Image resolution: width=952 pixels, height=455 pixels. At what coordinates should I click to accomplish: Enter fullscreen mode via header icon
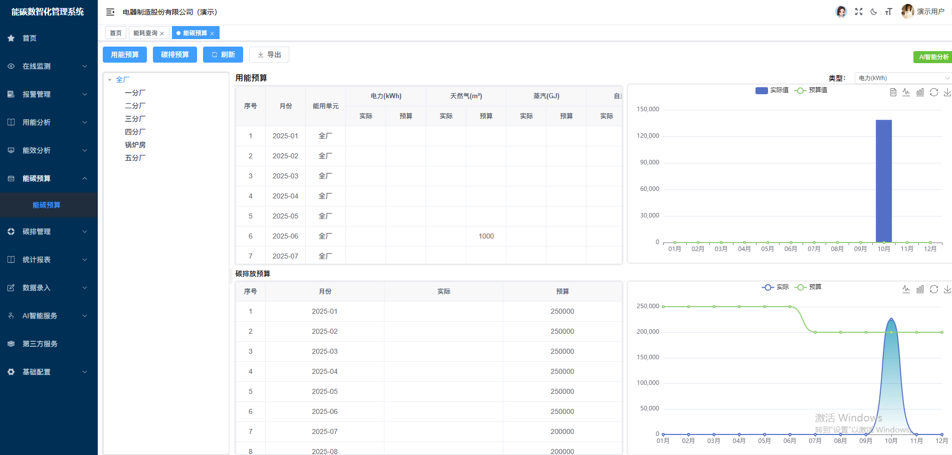pos(859,12)
